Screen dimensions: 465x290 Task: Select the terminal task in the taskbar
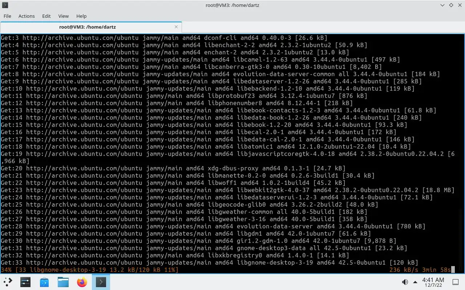point(101,282)
